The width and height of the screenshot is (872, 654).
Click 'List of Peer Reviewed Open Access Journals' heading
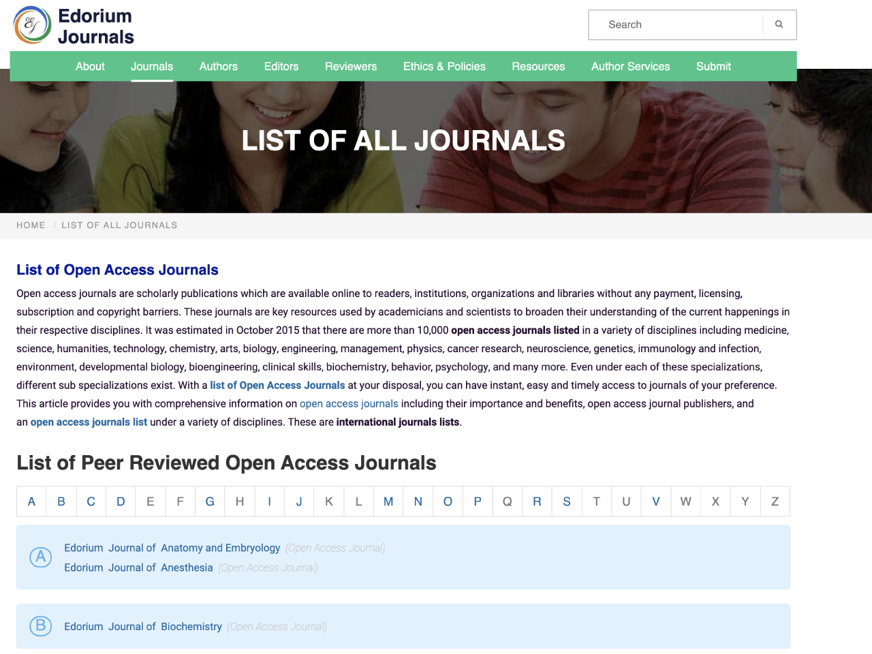coord(226,463)
